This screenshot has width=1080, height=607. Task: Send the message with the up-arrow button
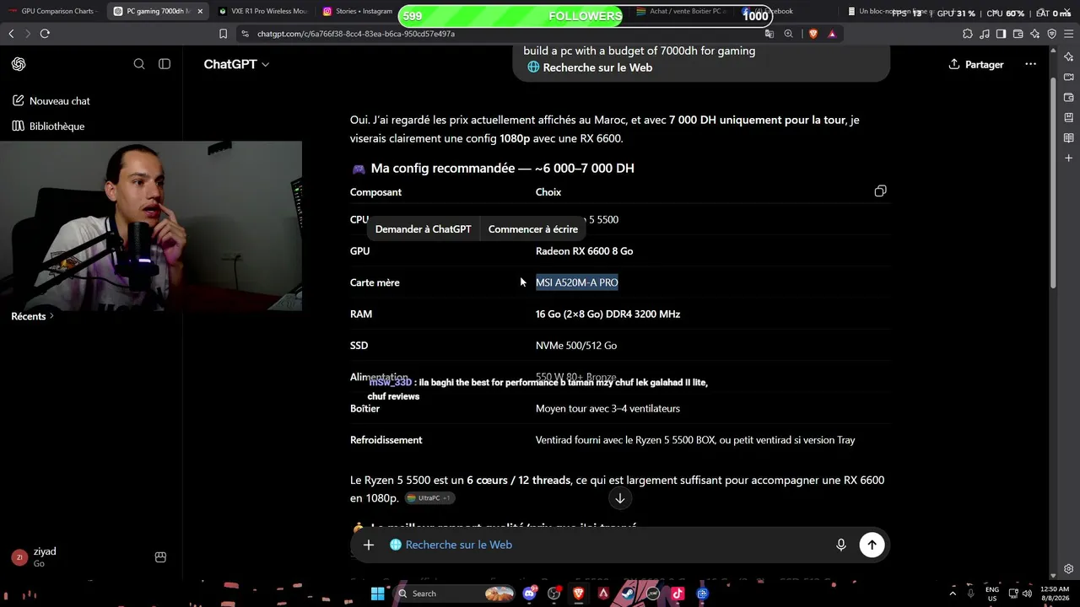[x=872, y=545]
